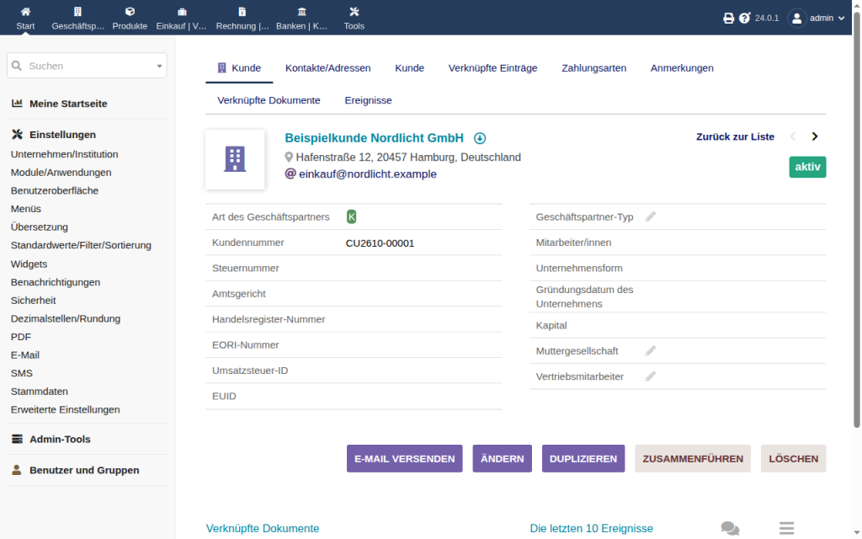Click the ÄNDERN button
Screen dimensions: 862x539
point(502,459)
